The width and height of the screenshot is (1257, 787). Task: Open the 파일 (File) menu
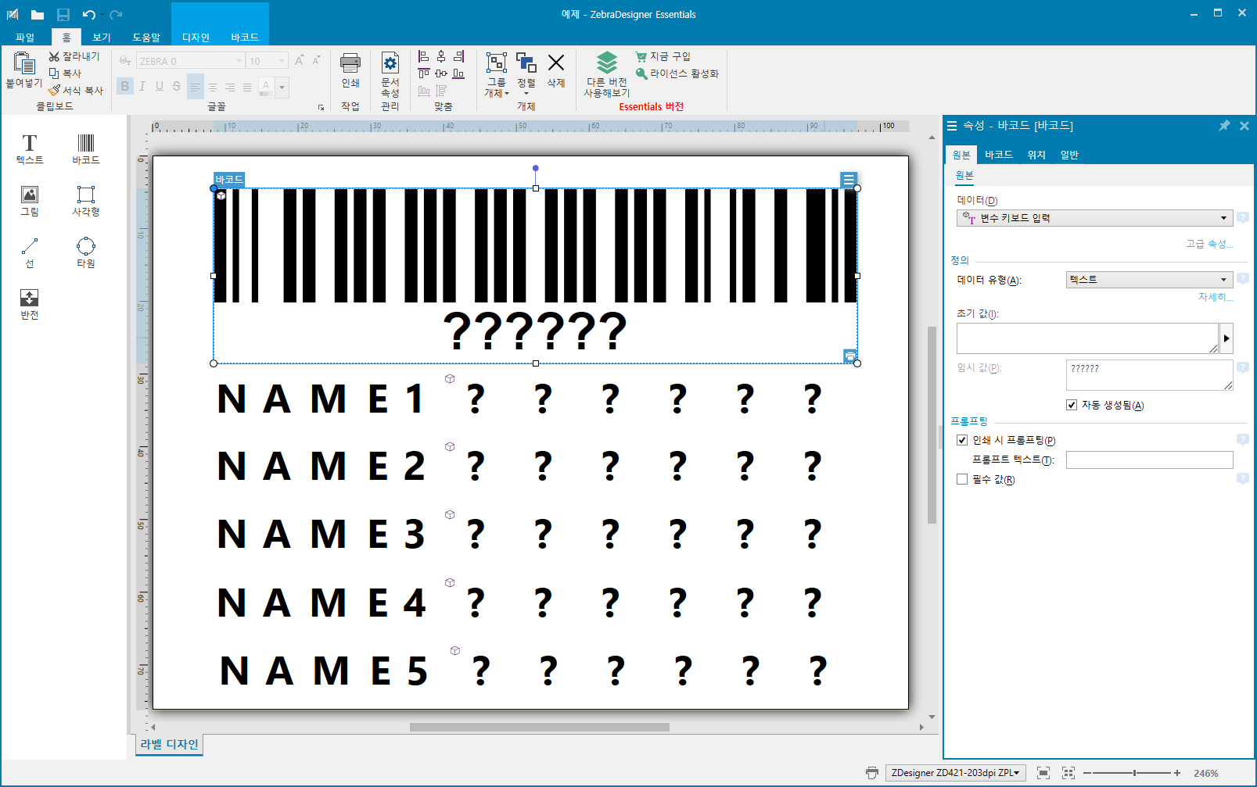[x=25, y=37]
